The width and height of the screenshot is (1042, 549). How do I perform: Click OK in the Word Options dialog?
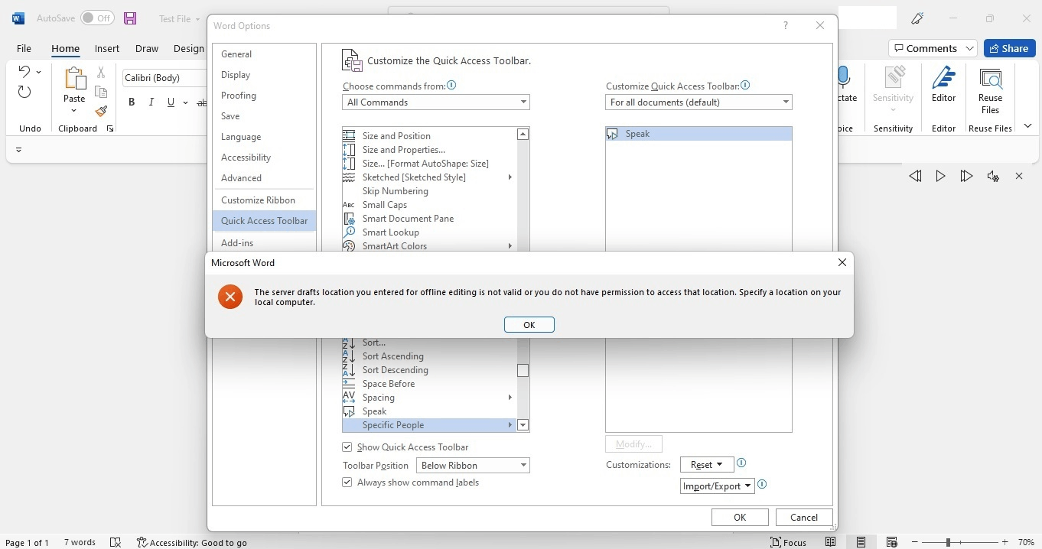pyautogui.click(x=740, y=518)
